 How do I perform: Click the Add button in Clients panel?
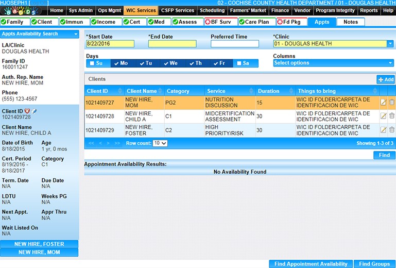coord(386,79)
